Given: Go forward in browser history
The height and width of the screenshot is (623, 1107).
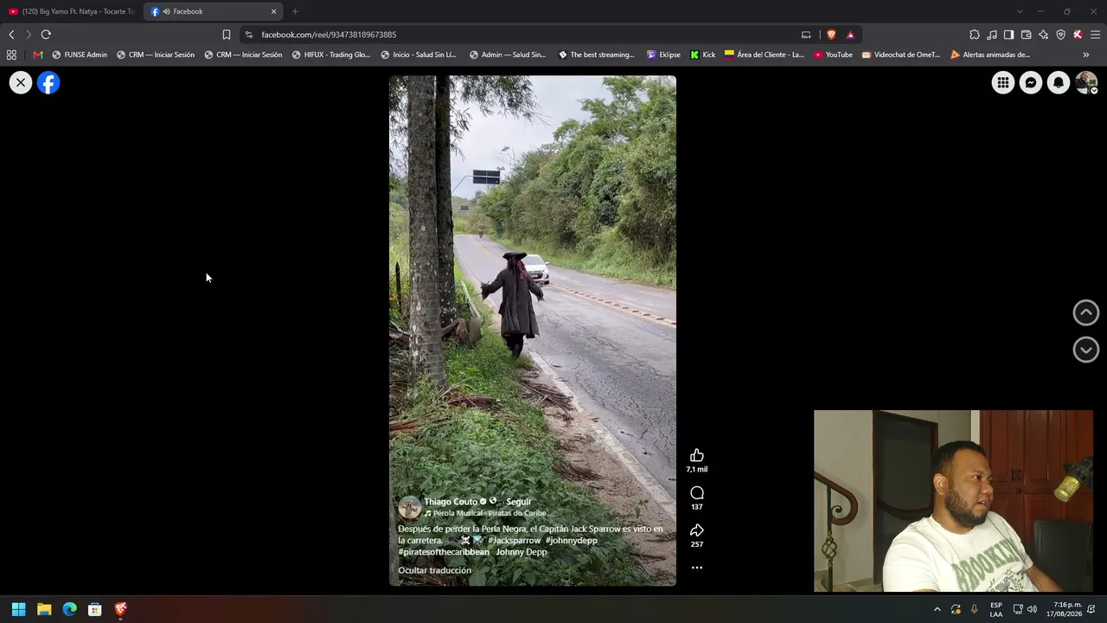Looking at the screenshot, I should 29,35.
